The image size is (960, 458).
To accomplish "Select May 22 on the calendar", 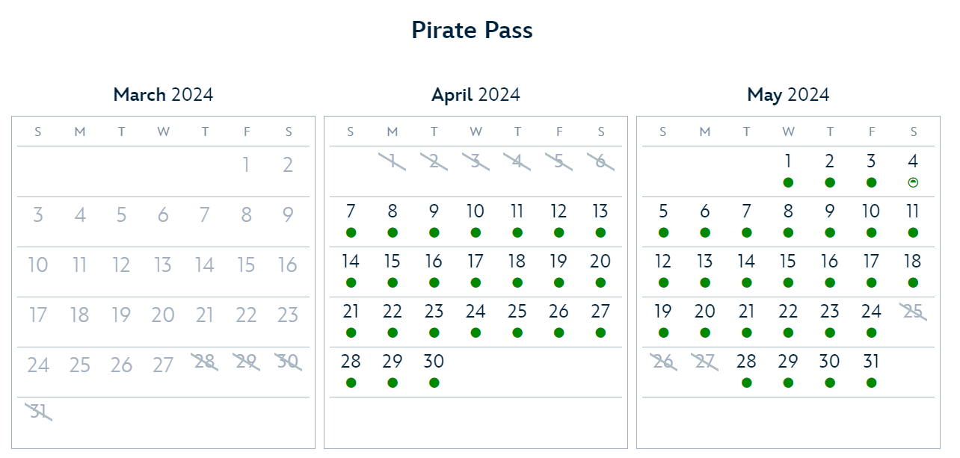I will click(x=788, y=312).
